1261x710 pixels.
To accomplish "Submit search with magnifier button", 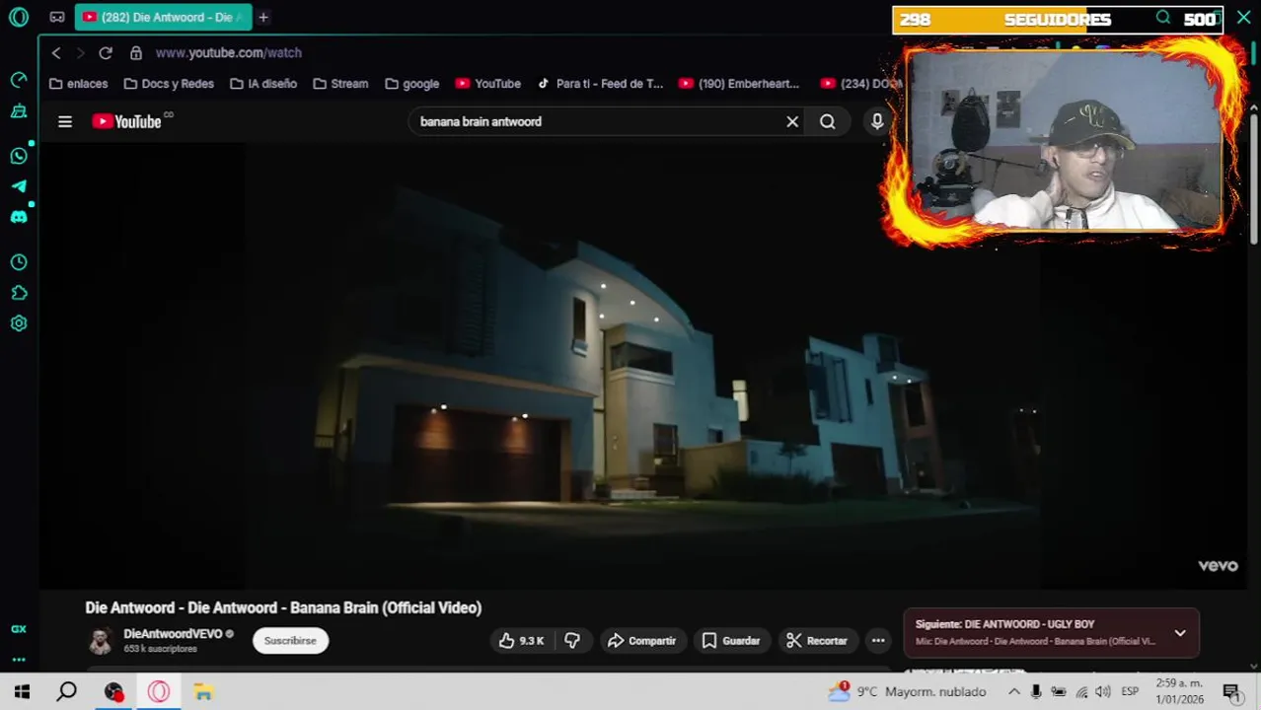I will [828, 121].
